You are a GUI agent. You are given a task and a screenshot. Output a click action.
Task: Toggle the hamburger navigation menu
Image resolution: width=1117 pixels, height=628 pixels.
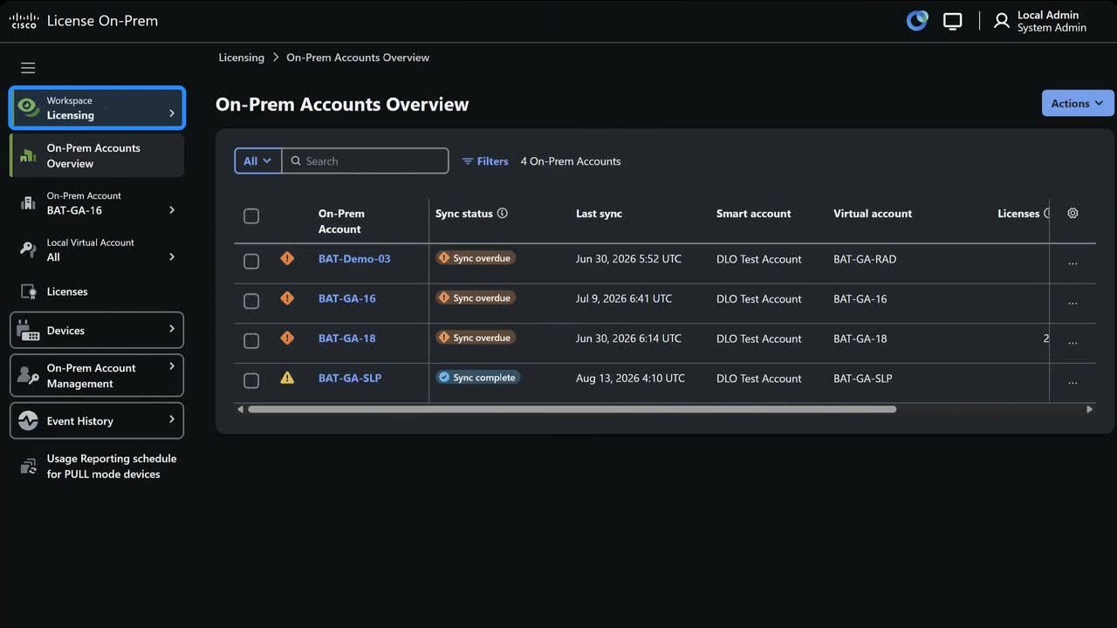coord(28,68)
